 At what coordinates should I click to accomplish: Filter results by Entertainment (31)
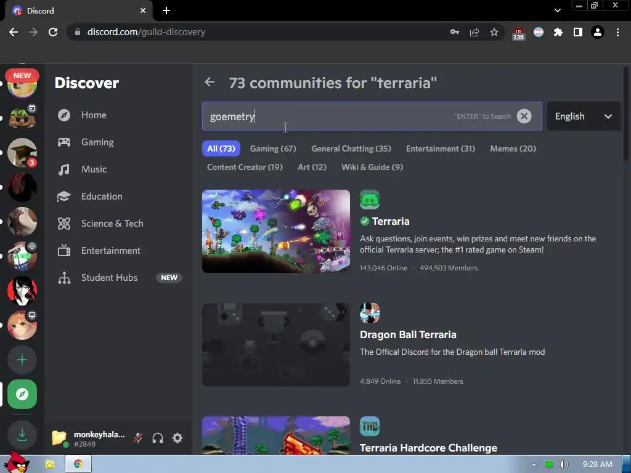point(440,148)
